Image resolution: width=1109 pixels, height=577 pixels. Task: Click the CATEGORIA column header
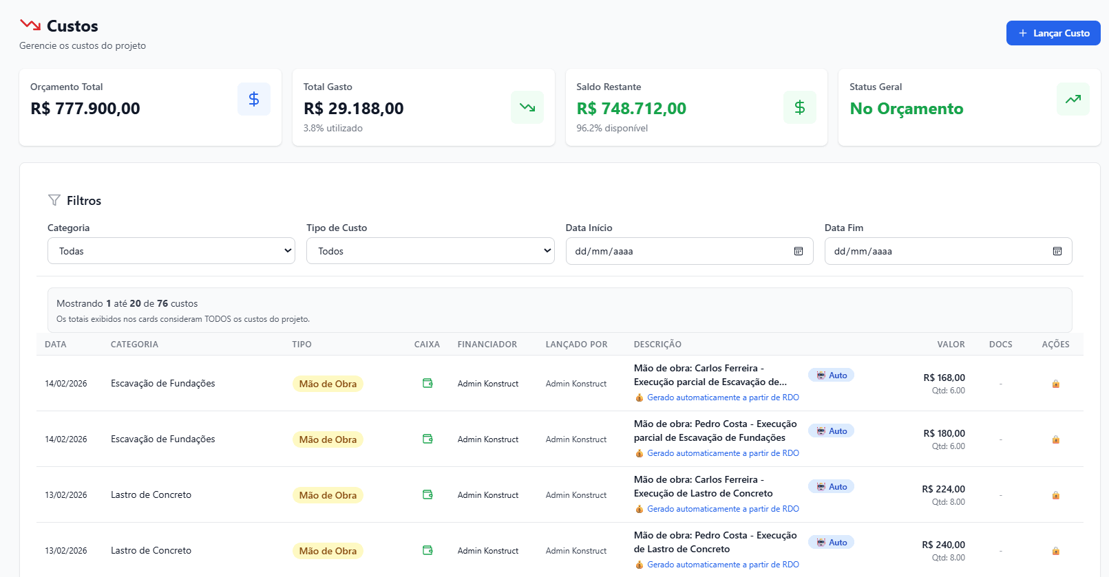point(134,345)
